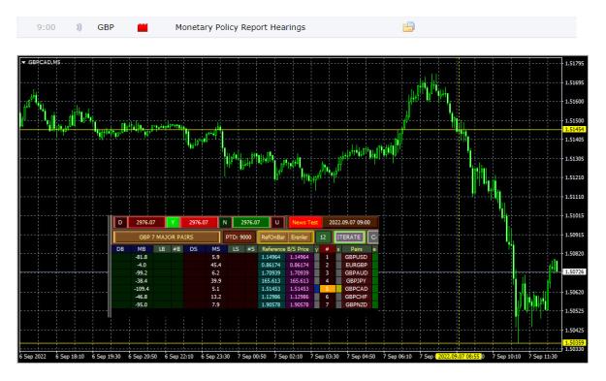
Task: Select the GBPNZD pair
Action: point(357,304)
